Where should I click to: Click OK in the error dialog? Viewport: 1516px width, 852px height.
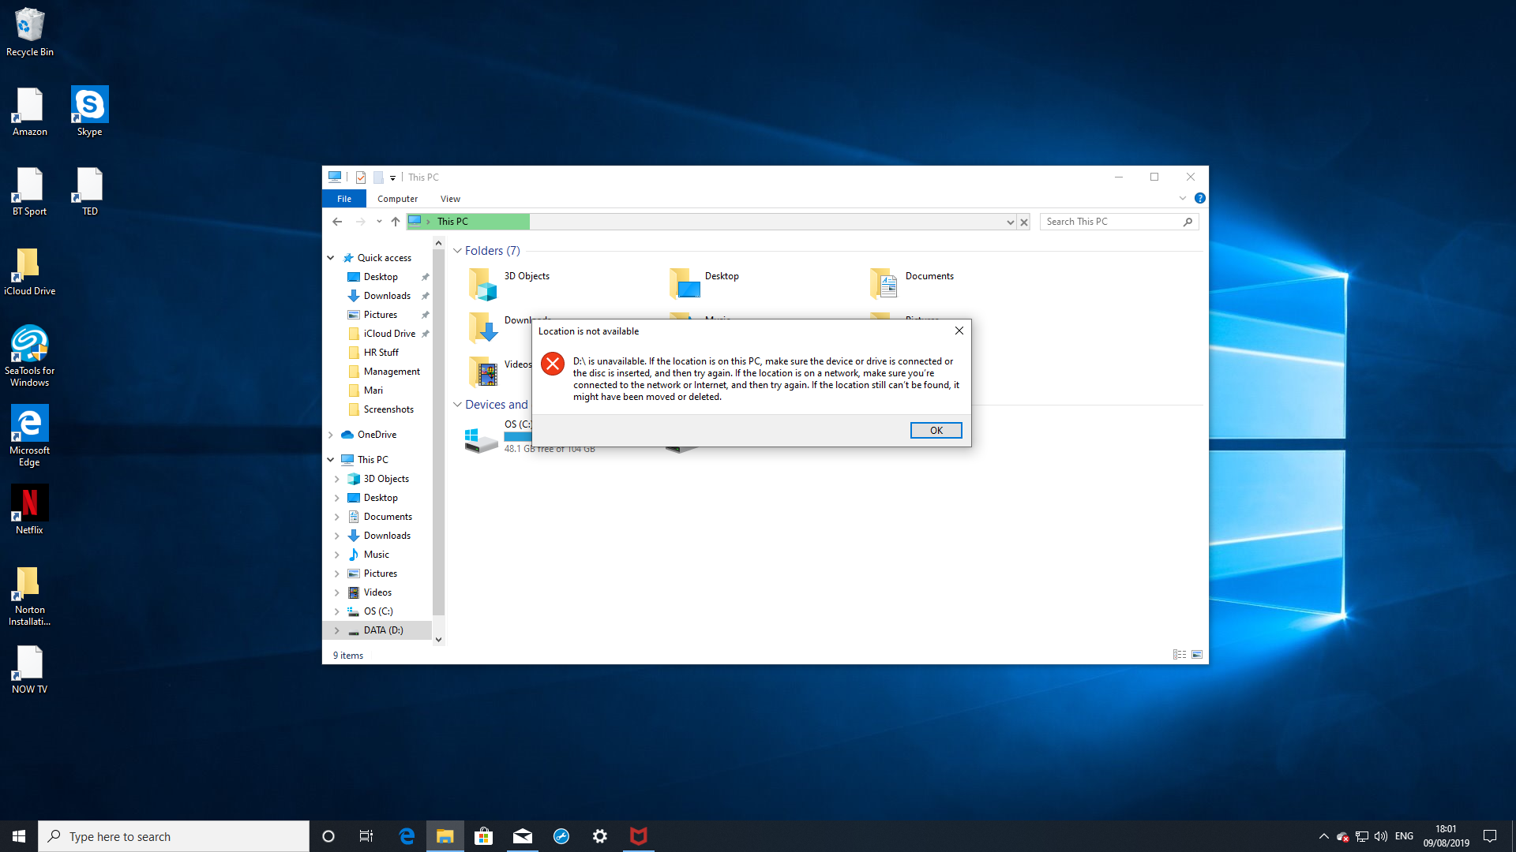coord(936,430)
